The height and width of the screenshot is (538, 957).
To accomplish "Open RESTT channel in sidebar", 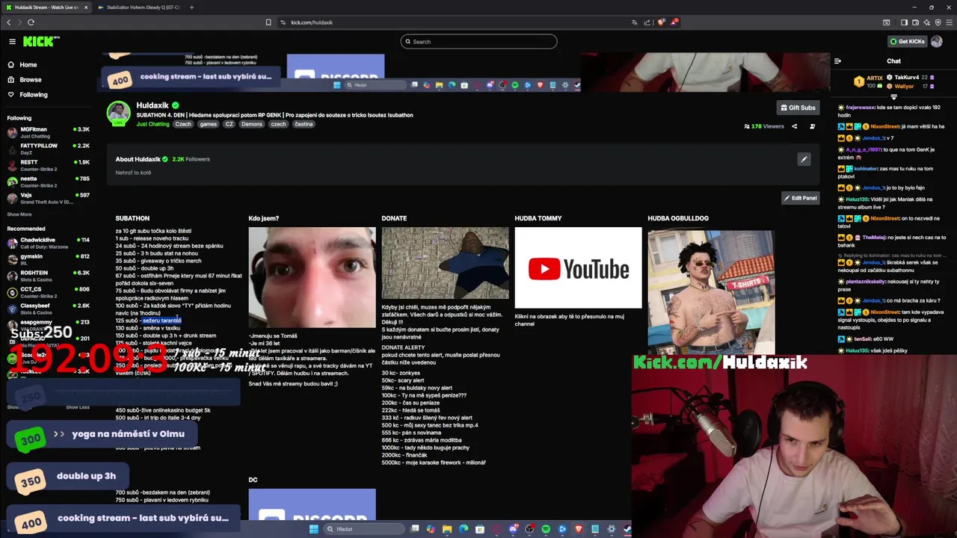I will tap(48, 165).
